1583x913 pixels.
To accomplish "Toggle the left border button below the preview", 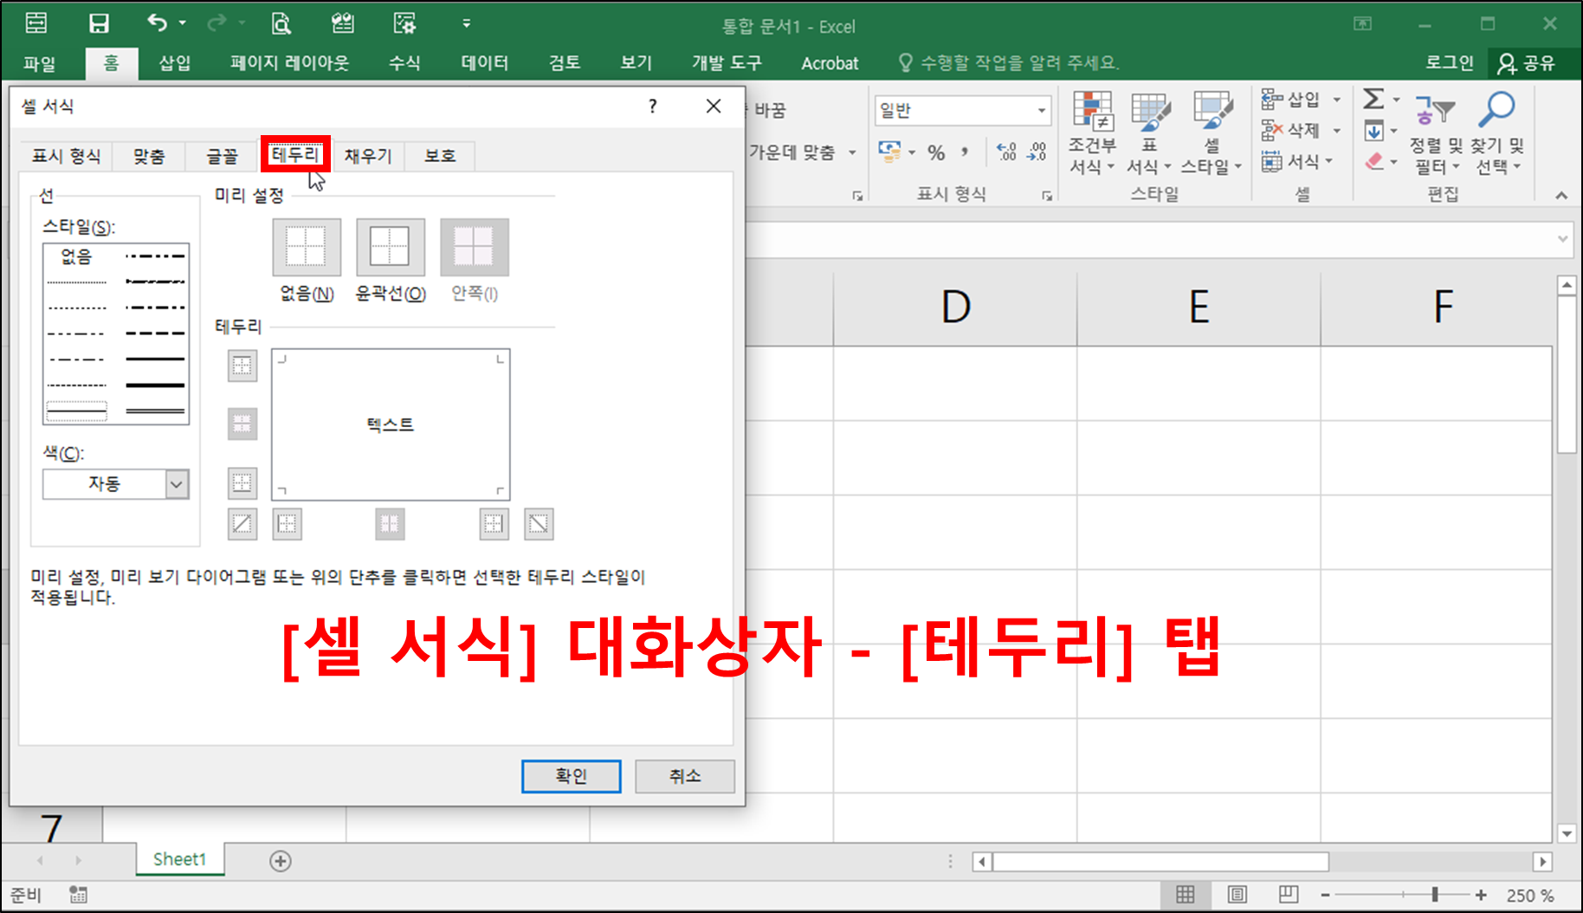I will 287,524.
